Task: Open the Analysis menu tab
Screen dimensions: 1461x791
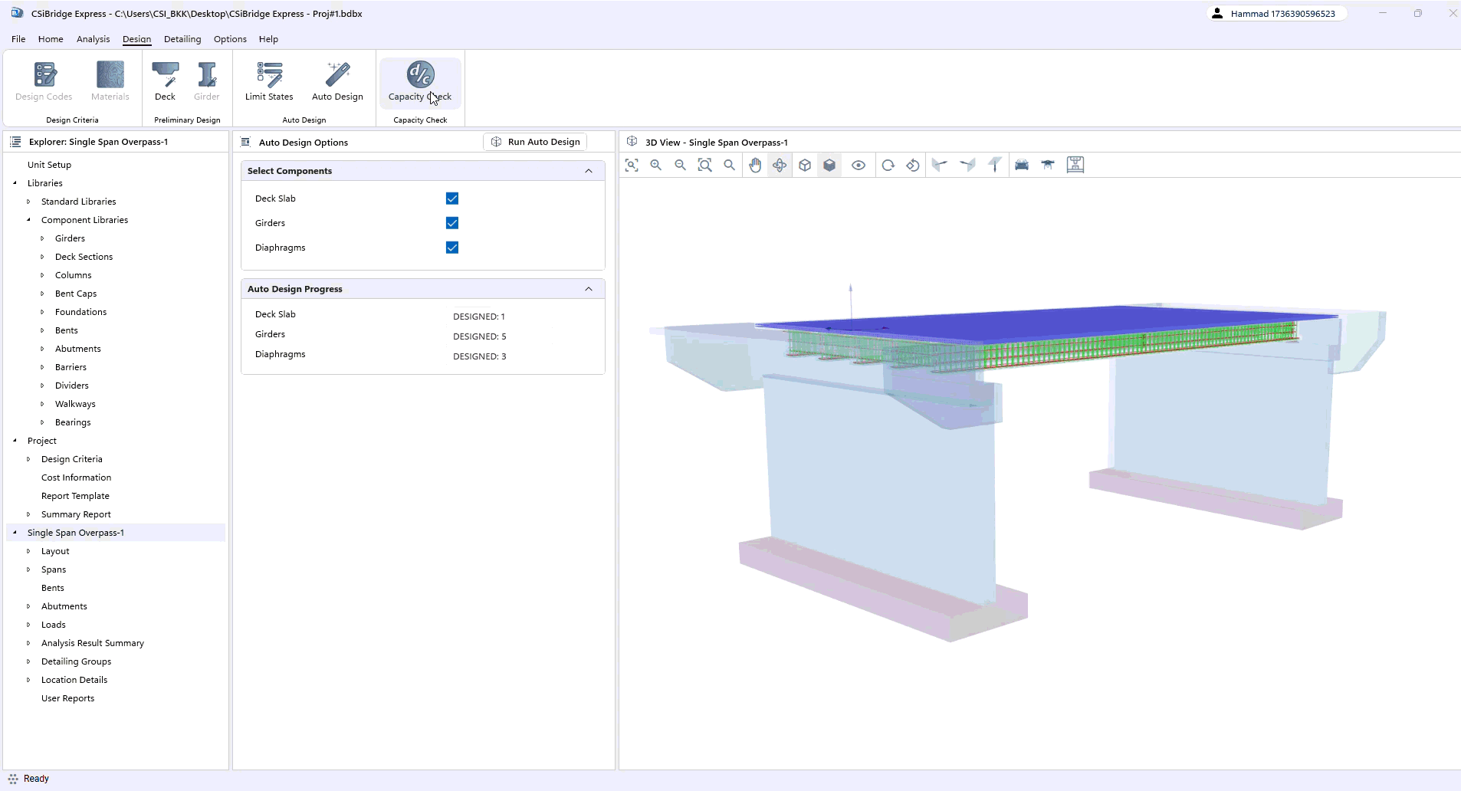Action: tap(93, 39)
